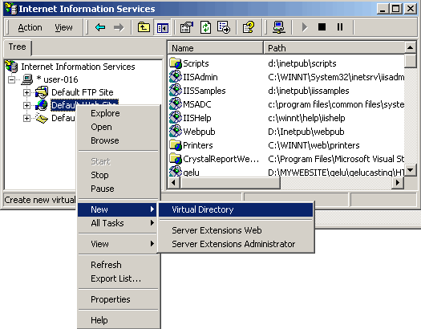Select Server Extensions Web submenu item

236,230
